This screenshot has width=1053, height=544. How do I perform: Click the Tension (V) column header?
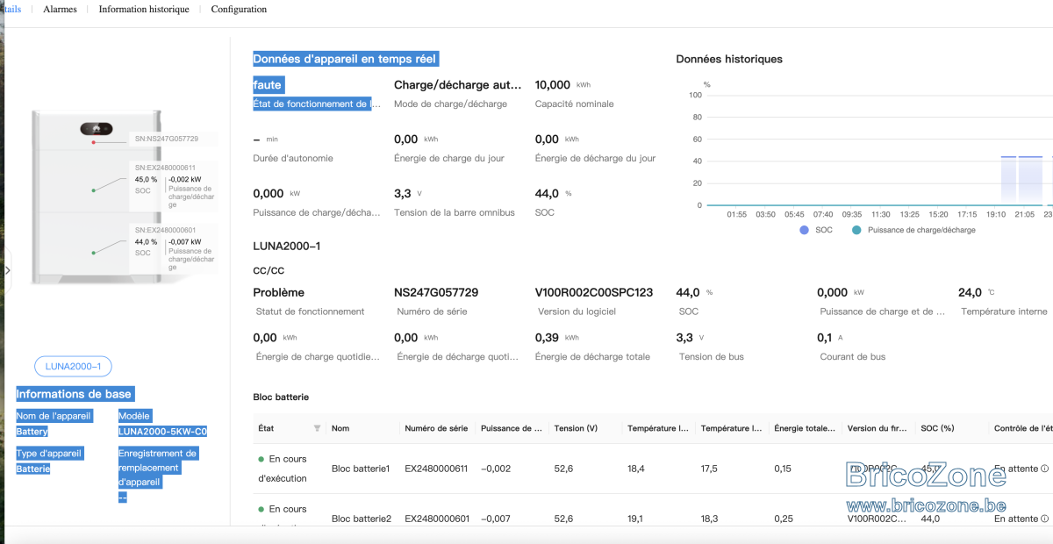(576, 428)
